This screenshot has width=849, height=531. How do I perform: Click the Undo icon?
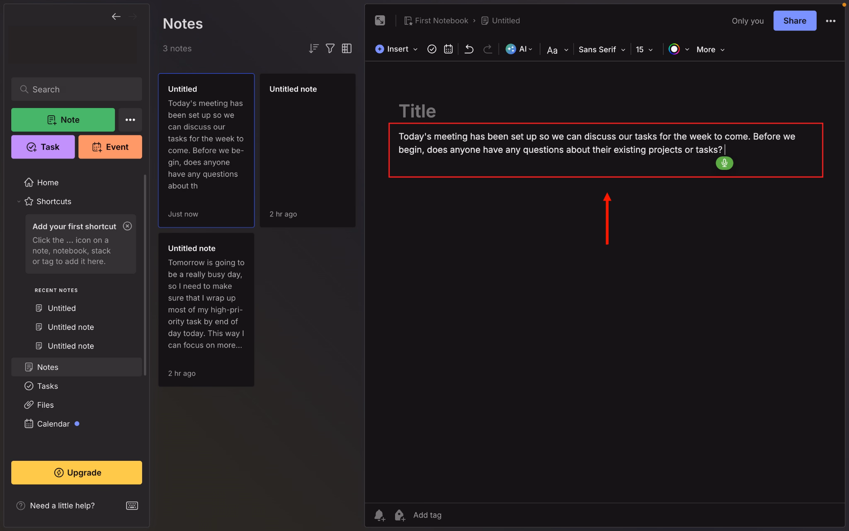(x=468, y=49)
